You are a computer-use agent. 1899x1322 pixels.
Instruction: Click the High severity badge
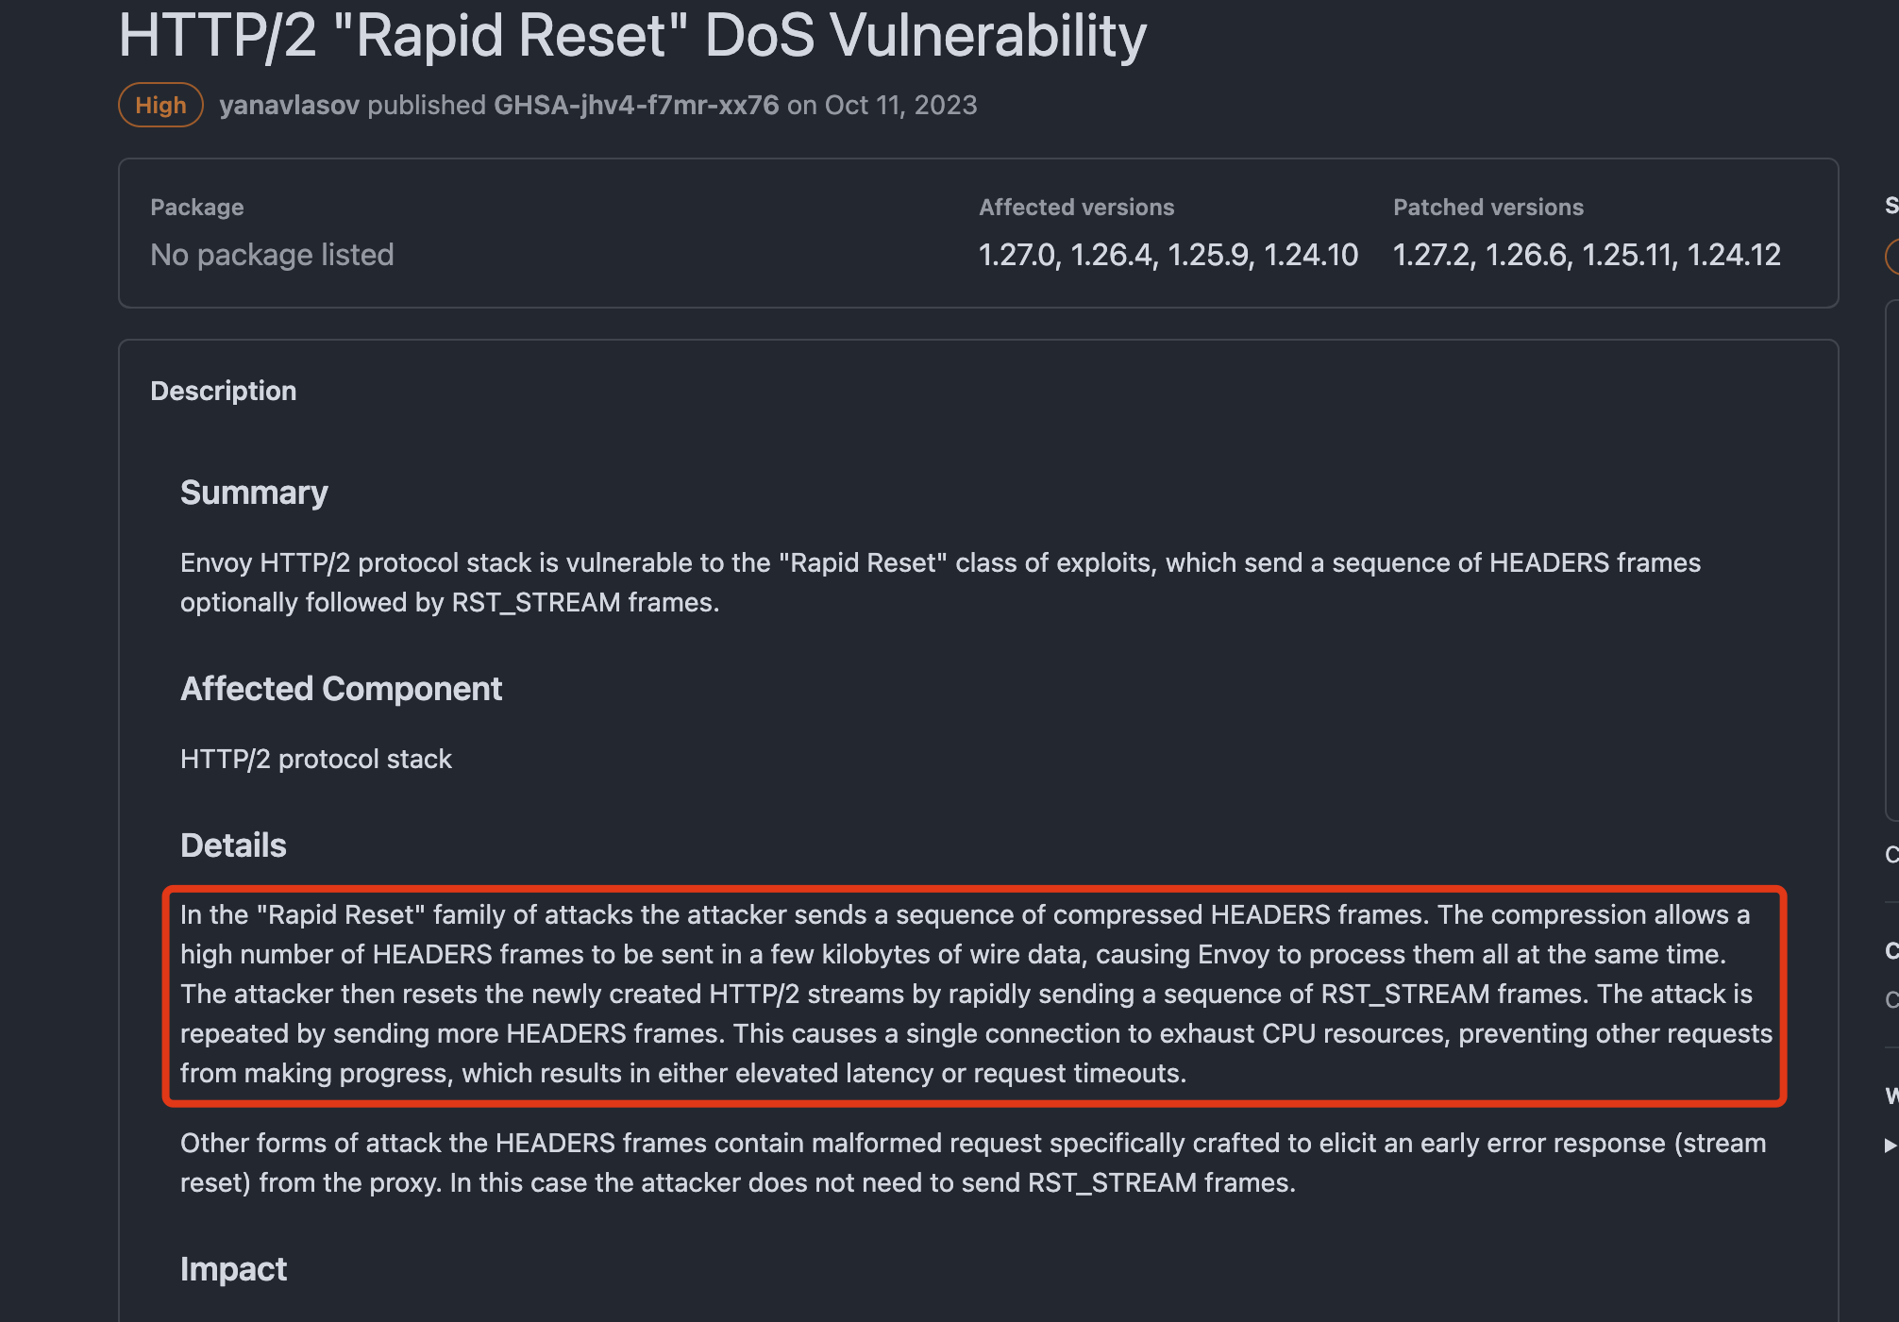(160, 105)
